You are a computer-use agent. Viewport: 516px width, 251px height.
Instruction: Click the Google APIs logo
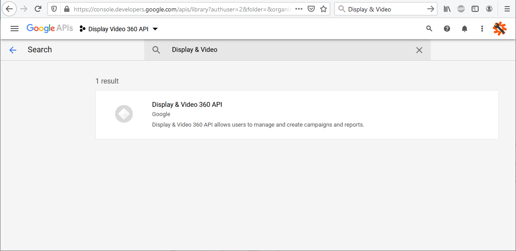(x=49, y=29)
